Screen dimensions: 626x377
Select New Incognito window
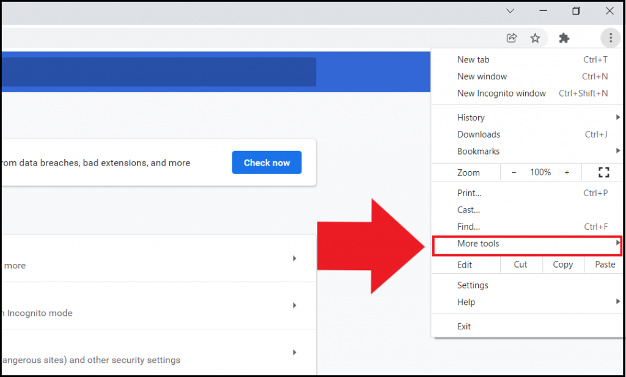(x=501, y=93)
